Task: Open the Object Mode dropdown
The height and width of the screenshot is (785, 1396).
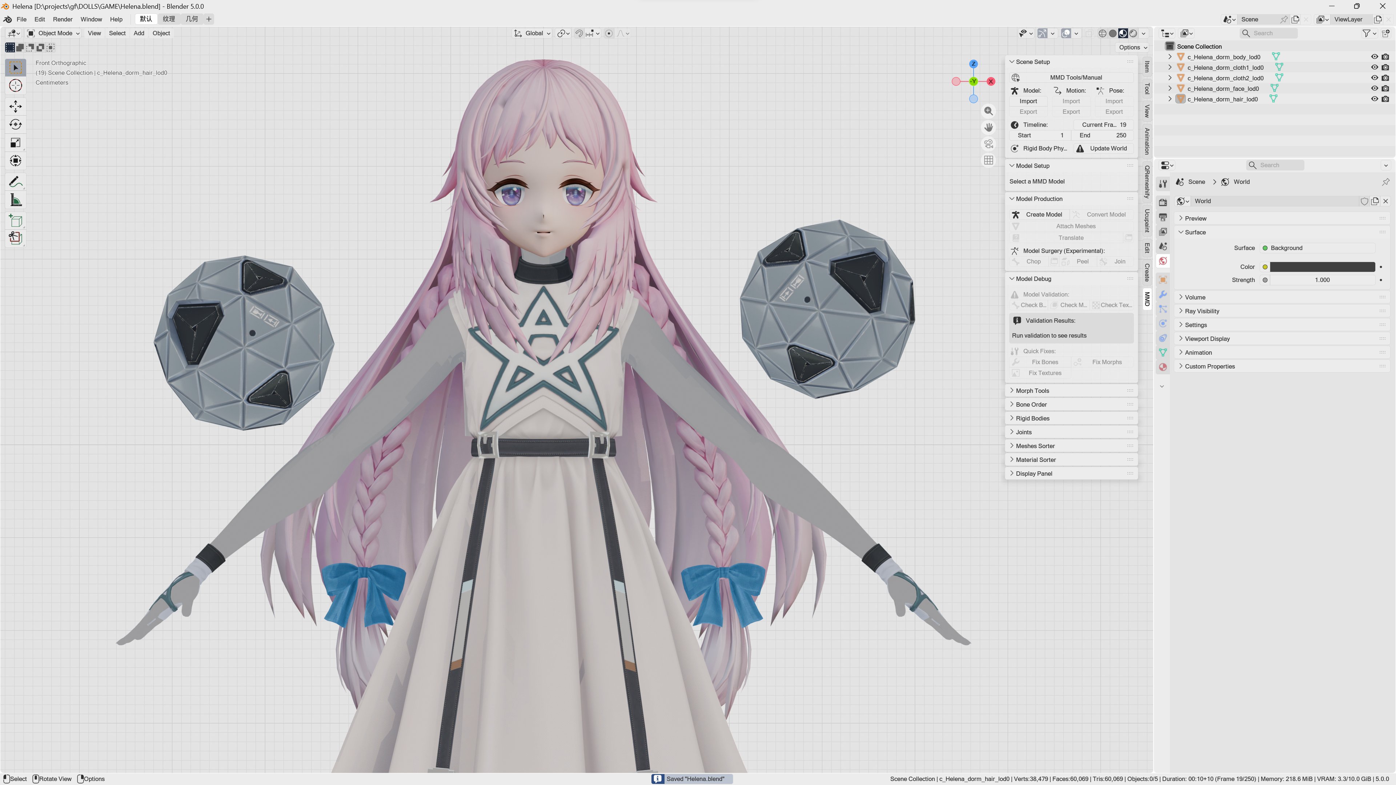Action: point(54,33)
